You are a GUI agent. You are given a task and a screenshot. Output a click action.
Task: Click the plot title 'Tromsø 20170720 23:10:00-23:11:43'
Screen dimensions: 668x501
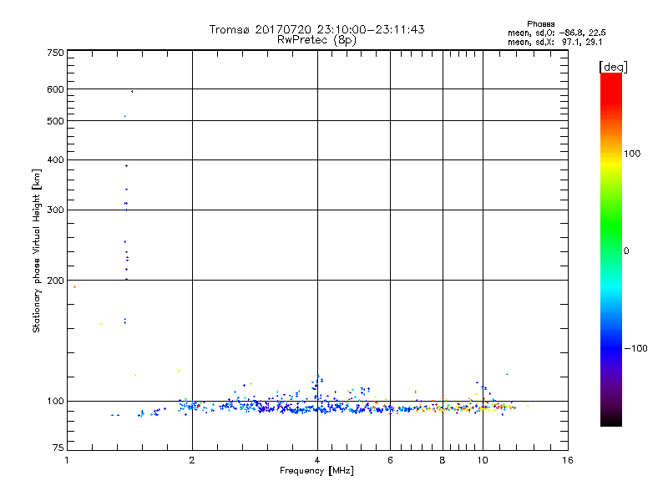pyautogui.click(x=316, y=29)
